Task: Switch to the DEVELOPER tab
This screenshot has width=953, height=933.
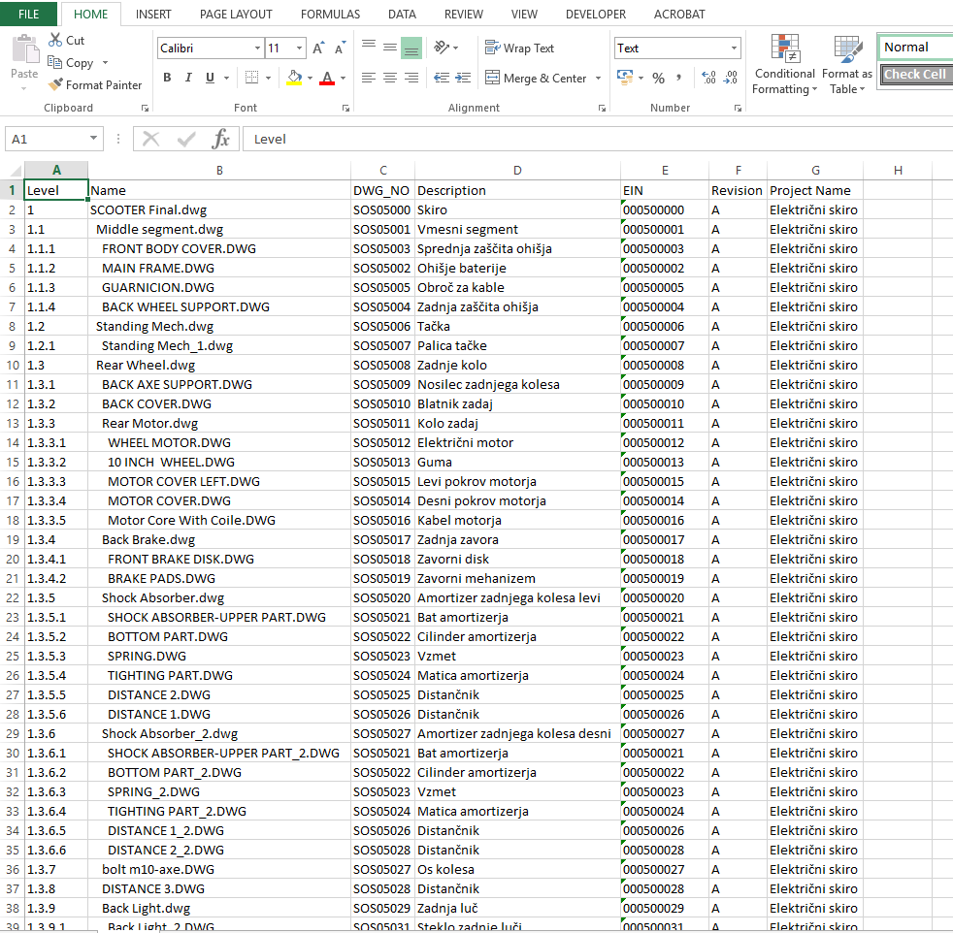Action: click(x=596, y=14)
